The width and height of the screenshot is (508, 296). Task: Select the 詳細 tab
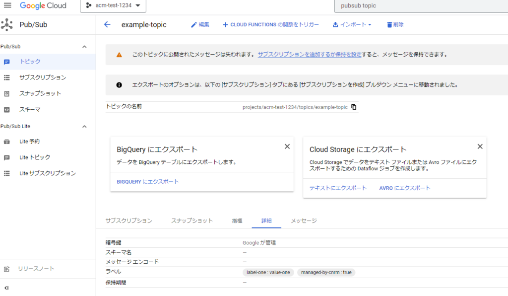click(x=266, y=221)
